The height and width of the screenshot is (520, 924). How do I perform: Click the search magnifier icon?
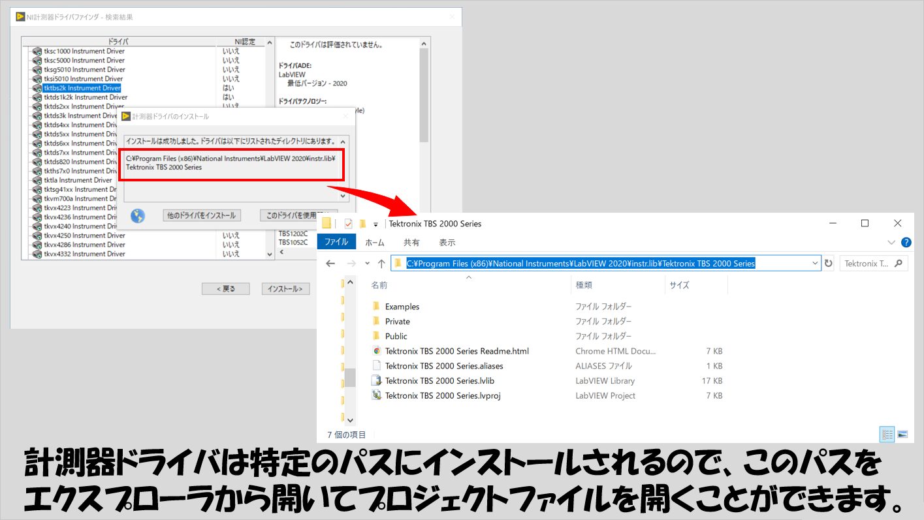coord(899,264)
